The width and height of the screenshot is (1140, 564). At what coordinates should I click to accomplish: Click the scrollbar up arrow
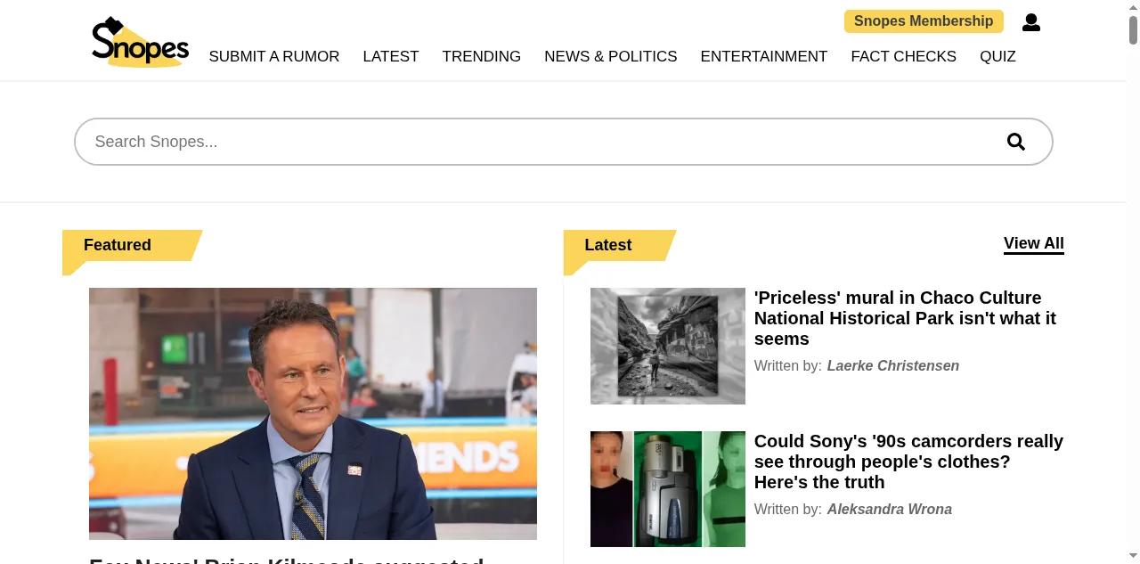coord(1133,6)
